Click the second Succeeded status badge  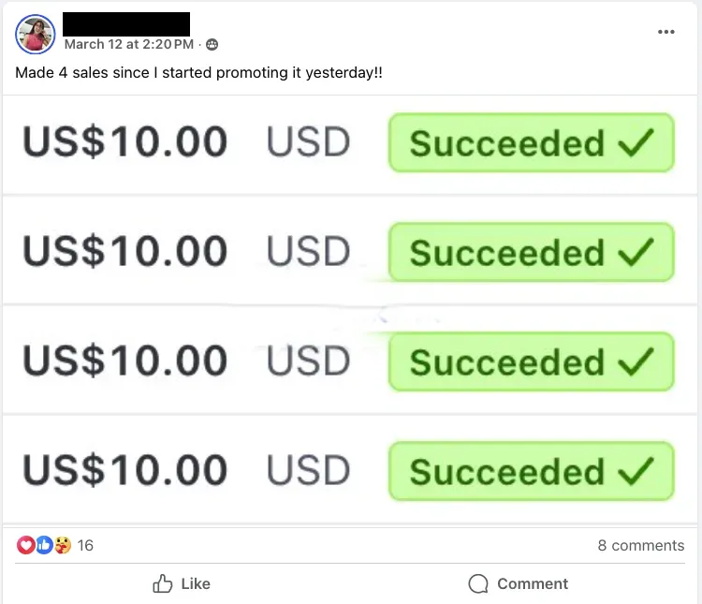532,252
